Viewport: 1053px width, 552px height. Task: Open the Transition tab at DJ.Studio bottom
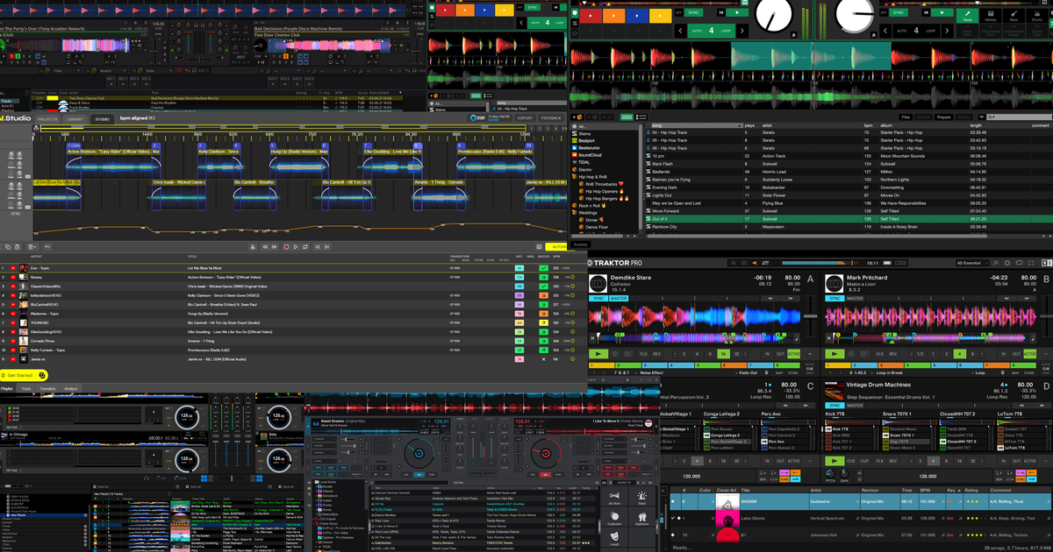click(47, 387)
